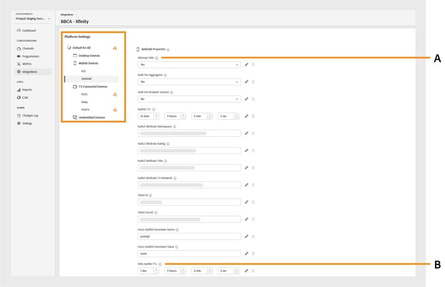The image size is (445, 287).
Task: Click the Integrations breadcrumb link
Action: pyautogui.click(x=67, y=14)
